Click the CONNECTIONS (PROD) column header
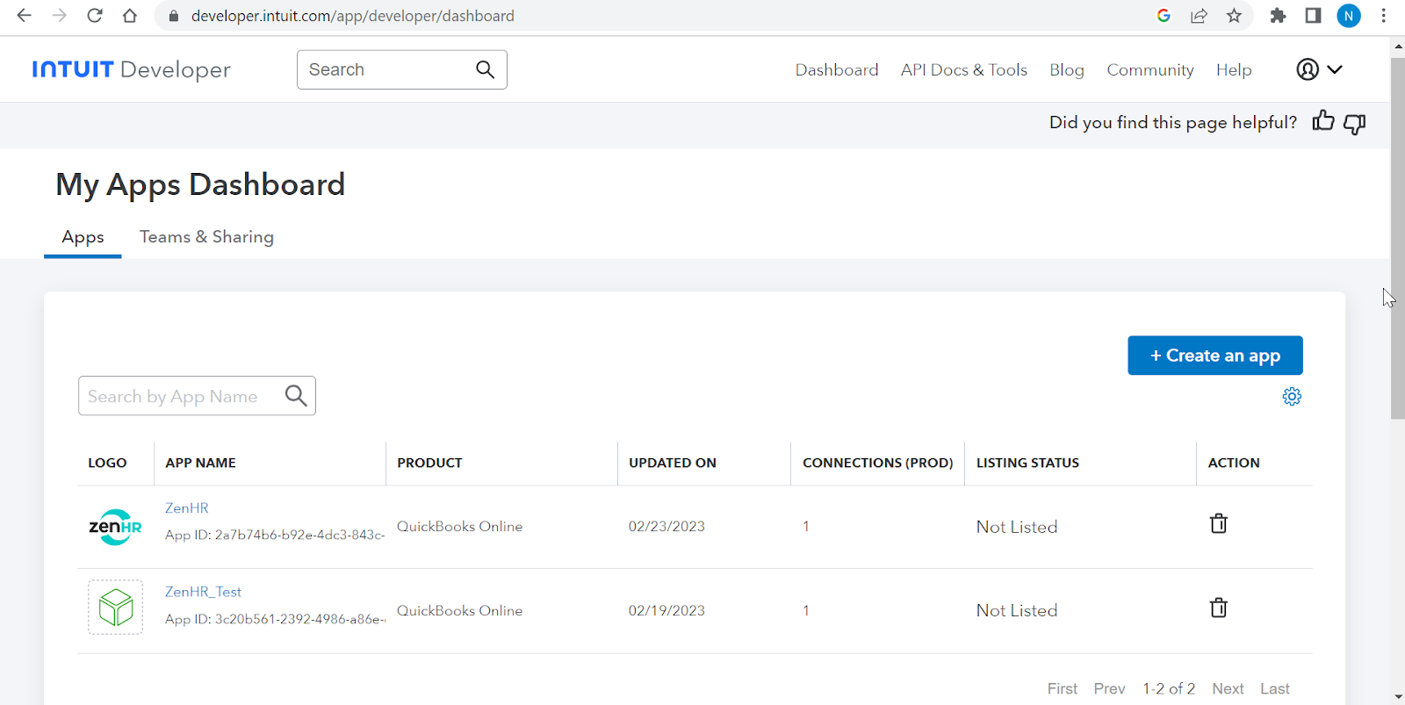The width and height of the screenshot is (1405, 705). click(877, 463)
